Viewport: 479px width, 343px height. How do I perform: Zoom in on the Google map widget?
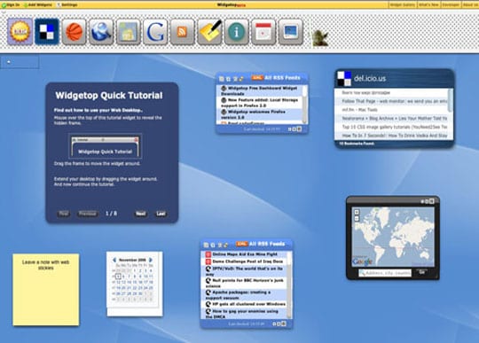357,212
